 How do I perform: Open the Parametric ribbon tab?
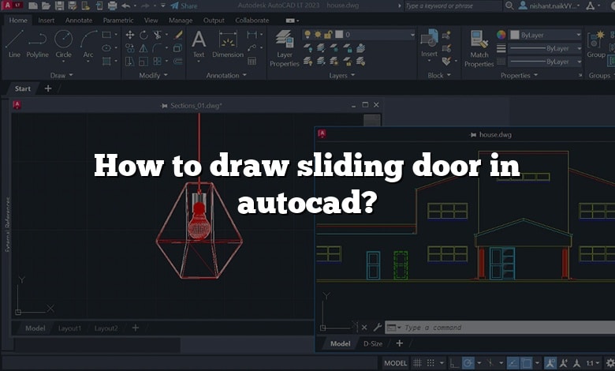point(118,20)
